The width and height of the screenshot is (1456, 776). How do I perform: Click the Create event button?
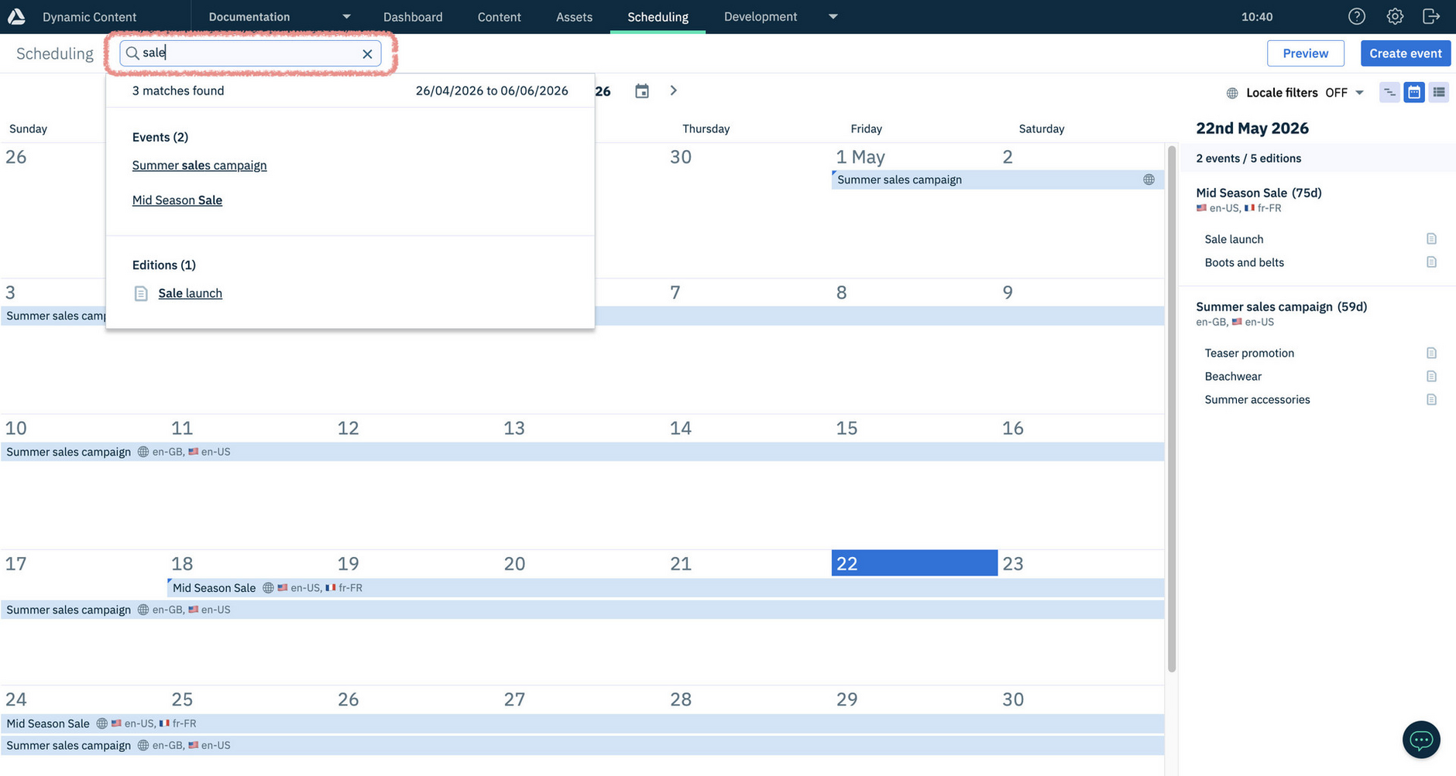[1405, 53]
